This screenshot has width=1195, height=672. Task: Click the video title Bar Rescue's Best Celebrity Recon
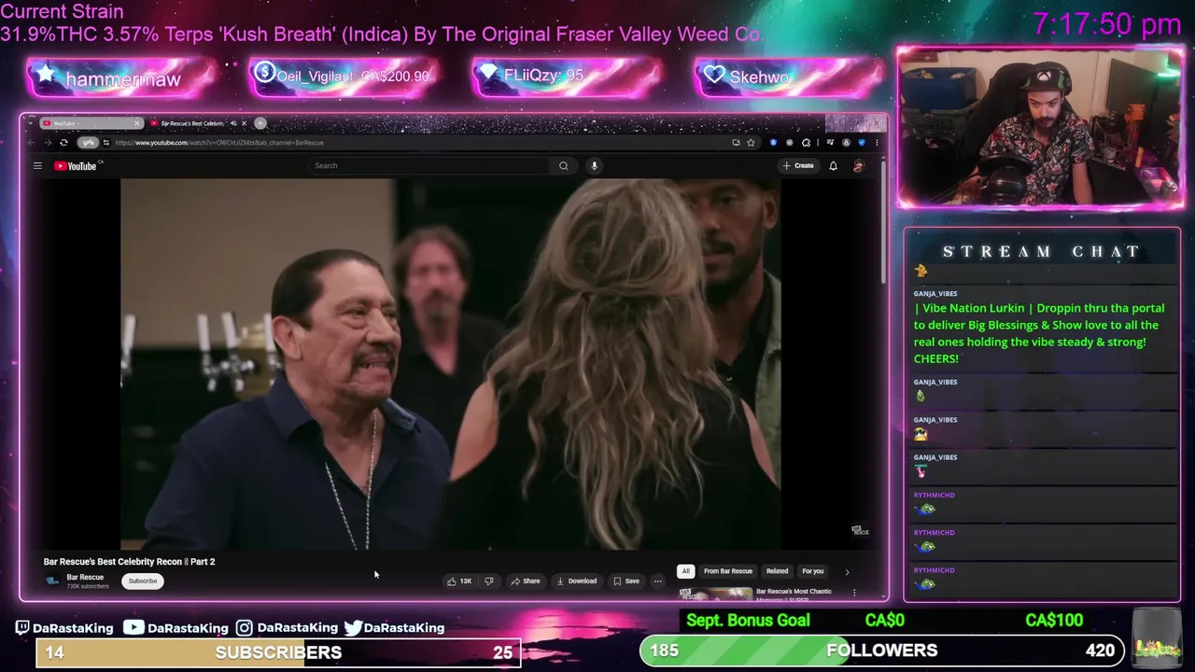pyautogui.click(x=129, y=562)
